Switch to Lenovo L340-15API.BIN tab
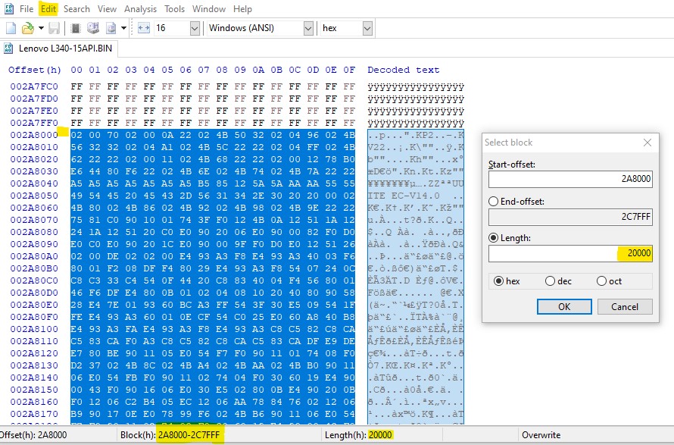The height and width of the screenshot is (445, 674). (x=51, y=49)
